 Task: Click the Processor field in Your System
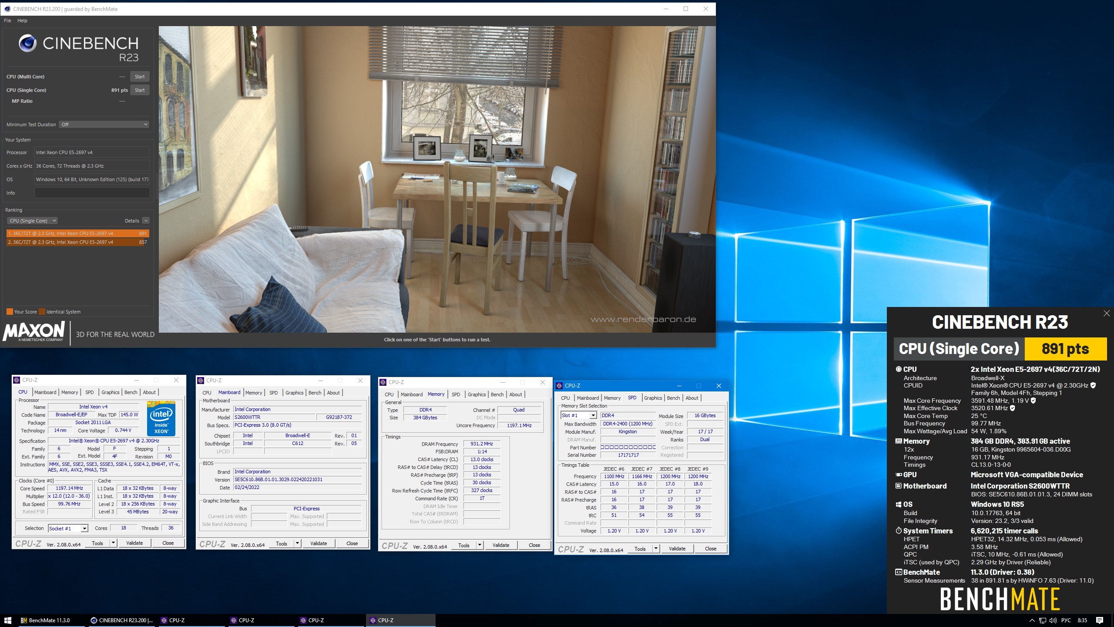click(x=92, y=152)
